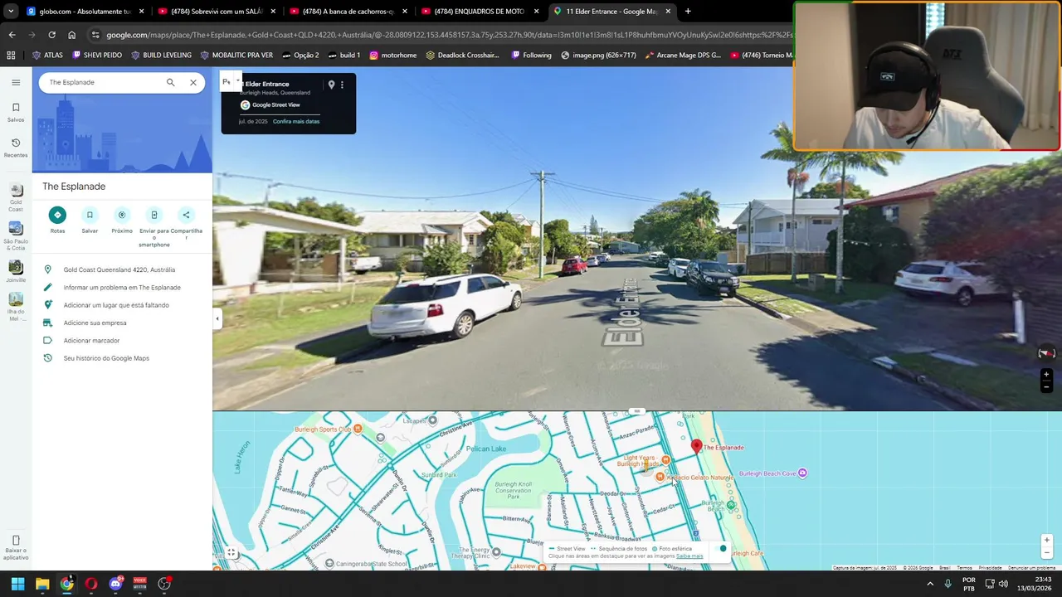Show hidden system tray icons
Image resolution: width=1062 pixels, height=597 pixels.
click(x=929, y=584)
